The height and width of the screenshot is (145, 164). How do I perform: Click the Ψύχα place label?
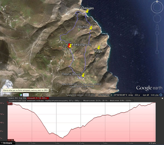(x=98, y=51)
